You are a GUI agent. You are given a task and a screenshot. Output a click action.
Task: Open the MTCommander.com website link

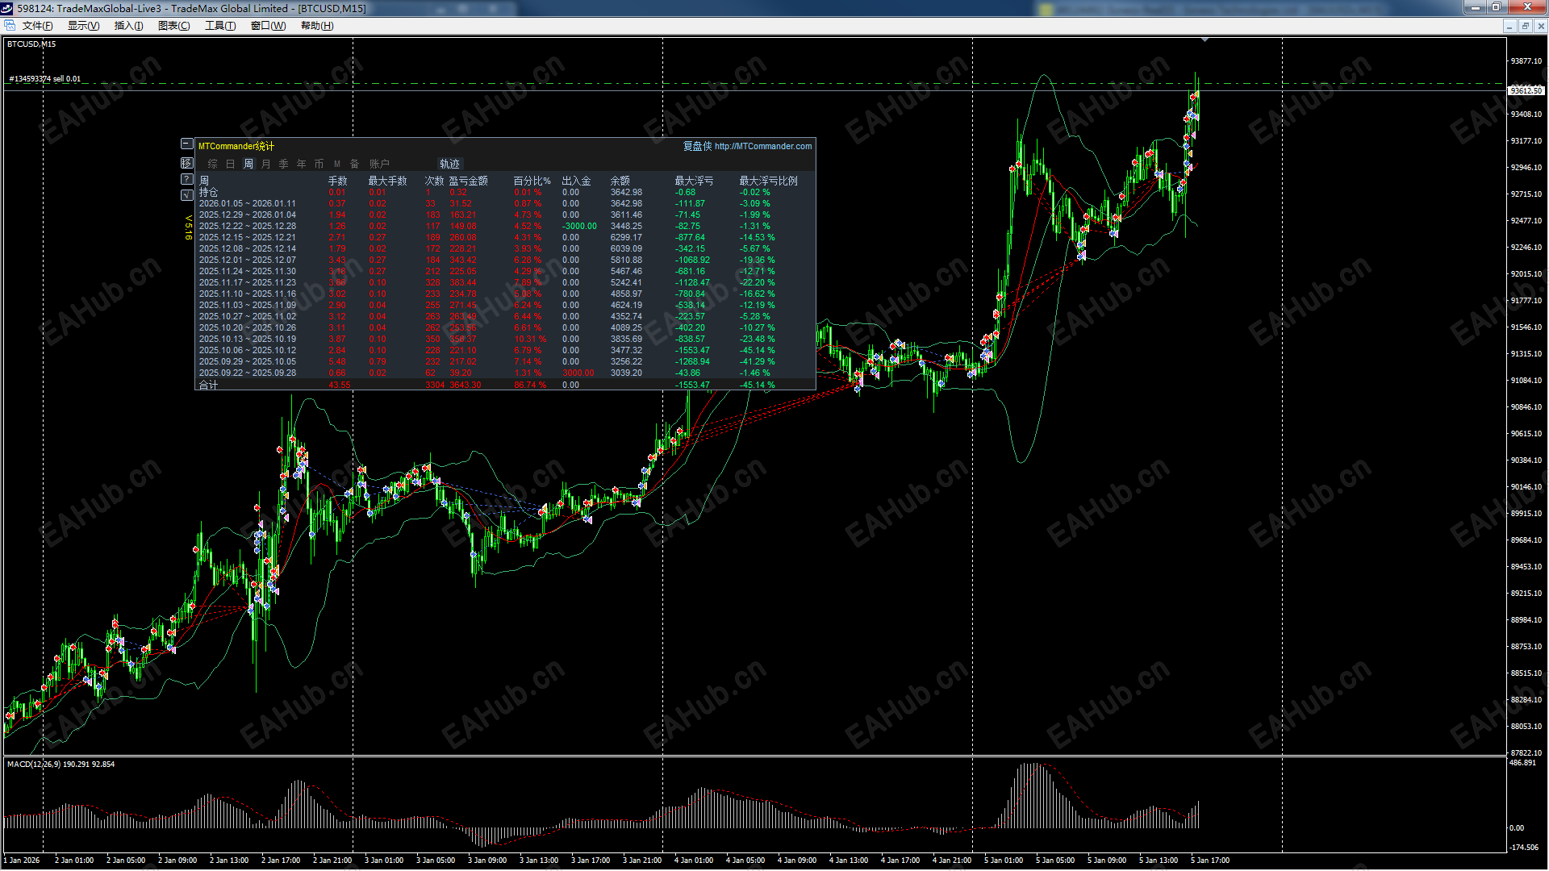762,146
